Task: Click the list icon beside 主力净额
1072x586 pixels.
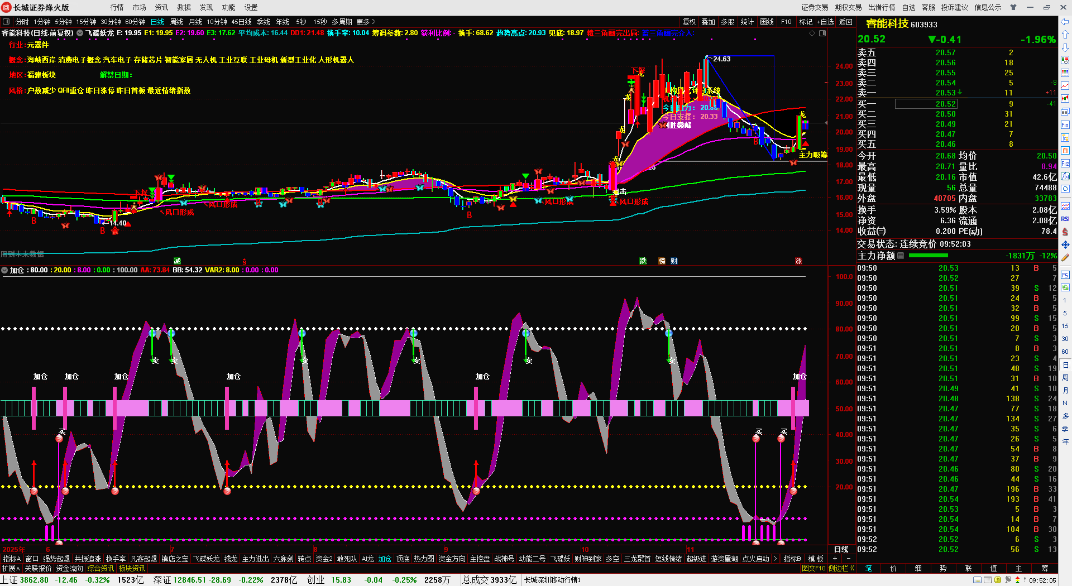Action: click(901, 256)
